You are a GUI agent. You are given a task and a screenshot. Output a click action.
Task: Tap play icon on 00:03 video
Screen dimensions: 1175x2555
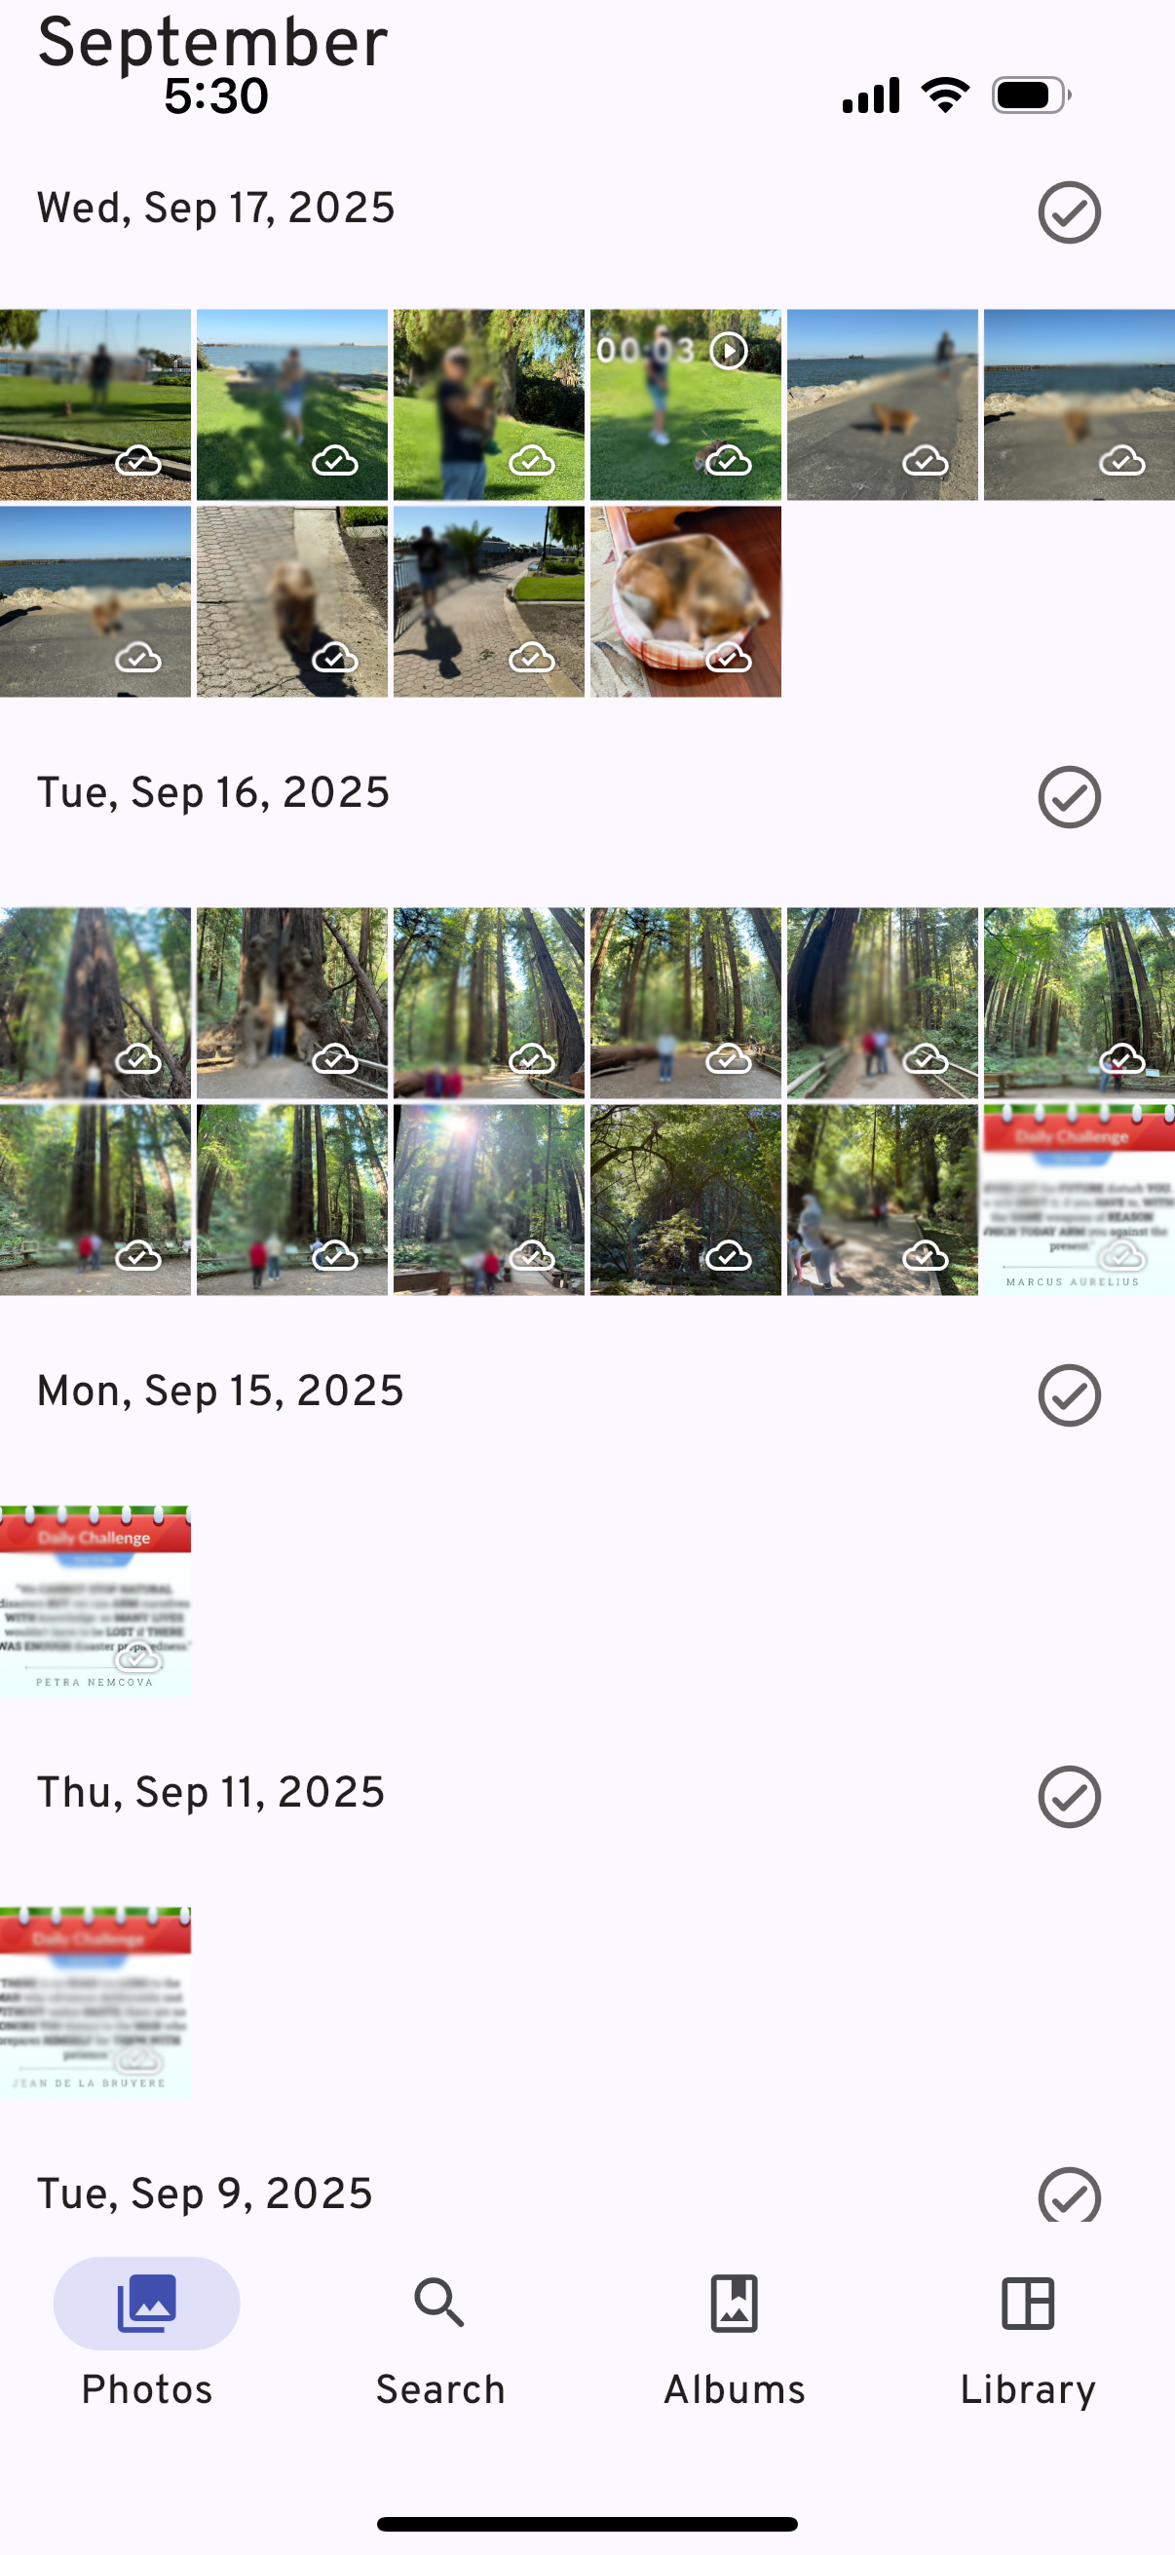point(729,350)
